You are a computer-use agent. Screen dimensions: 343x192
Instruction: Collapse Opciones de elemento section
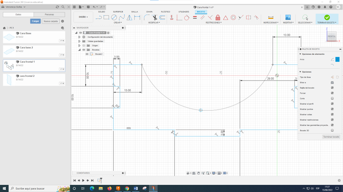300,54
